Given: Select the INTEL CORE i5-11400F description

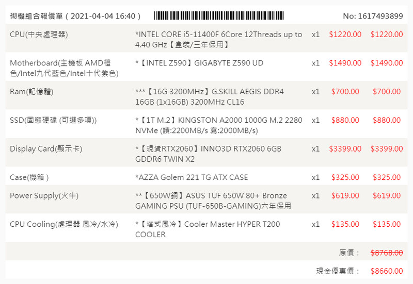Looking at the screenshot, I should (218, 40).
